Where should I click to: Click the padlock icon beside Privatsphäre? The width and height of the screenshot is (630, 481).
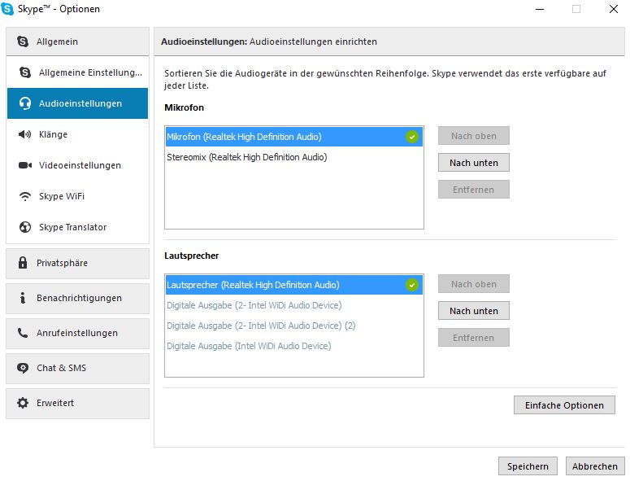[x=23, y=263]
